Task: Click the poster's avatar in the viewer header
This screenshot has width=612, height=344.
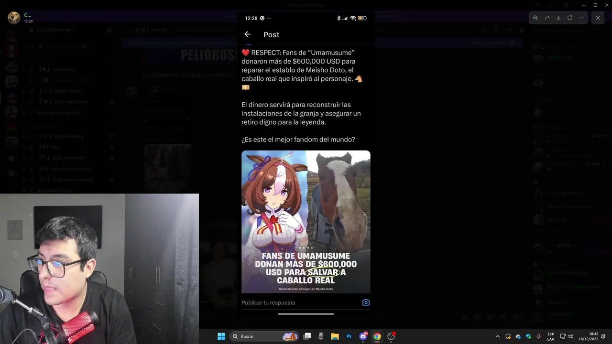Action: (x=14, y=18)
